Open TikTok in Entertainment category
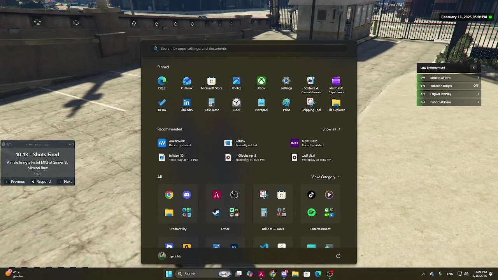Screen dimensions: 498x280 [311, 195]
